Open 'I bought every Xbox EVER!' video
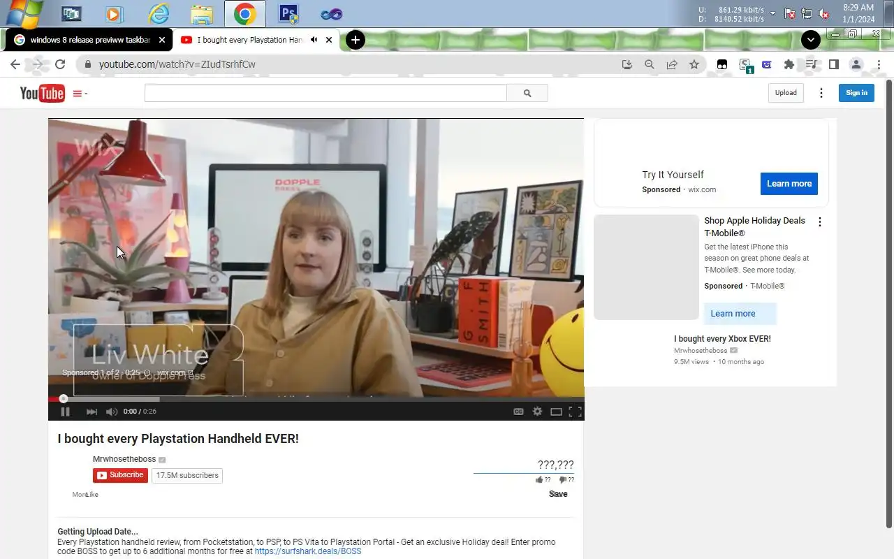894x559 pixels. click(722, 339)
